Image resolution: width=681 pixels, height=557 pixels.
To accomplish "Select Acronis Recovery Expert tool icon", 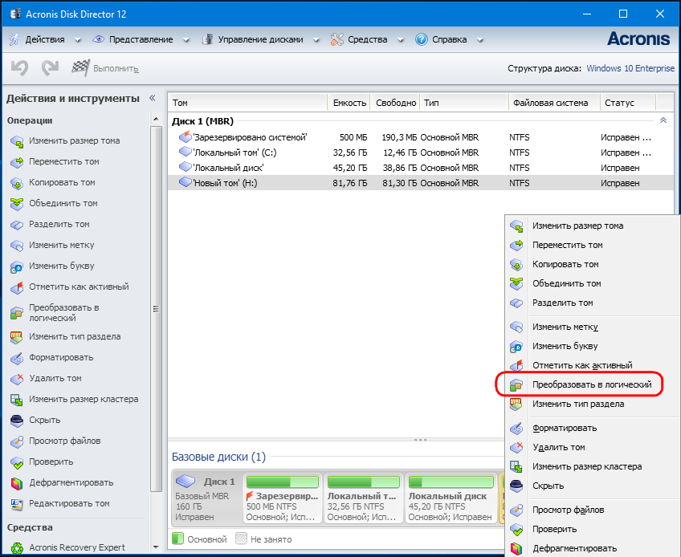I will (17, 547).
